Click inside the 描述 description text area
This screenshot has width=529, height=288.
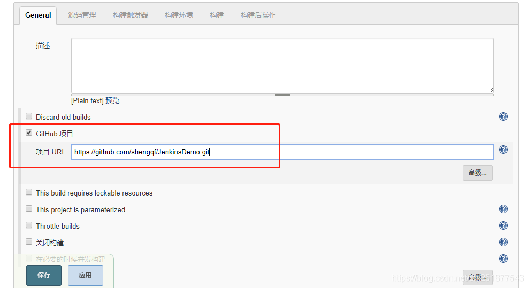tap(282, 66)
